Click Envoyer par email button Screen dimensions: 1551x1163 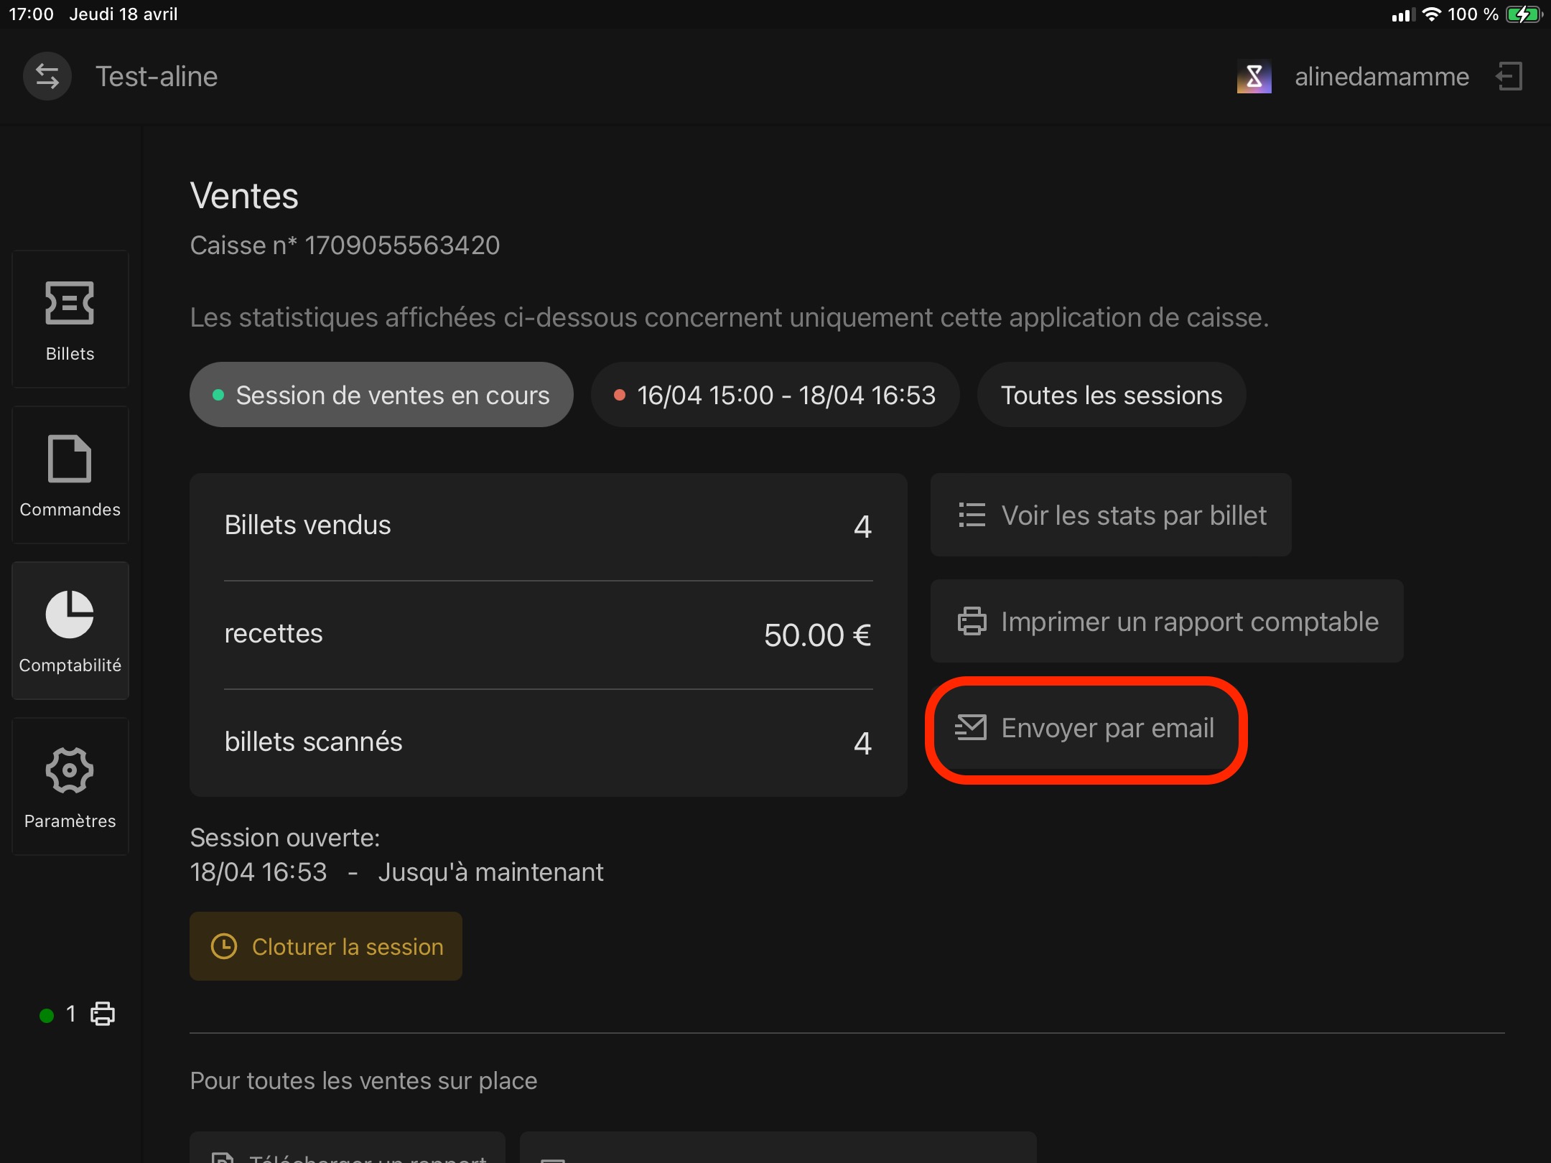pyautogui.click(x=1086, y=727)
